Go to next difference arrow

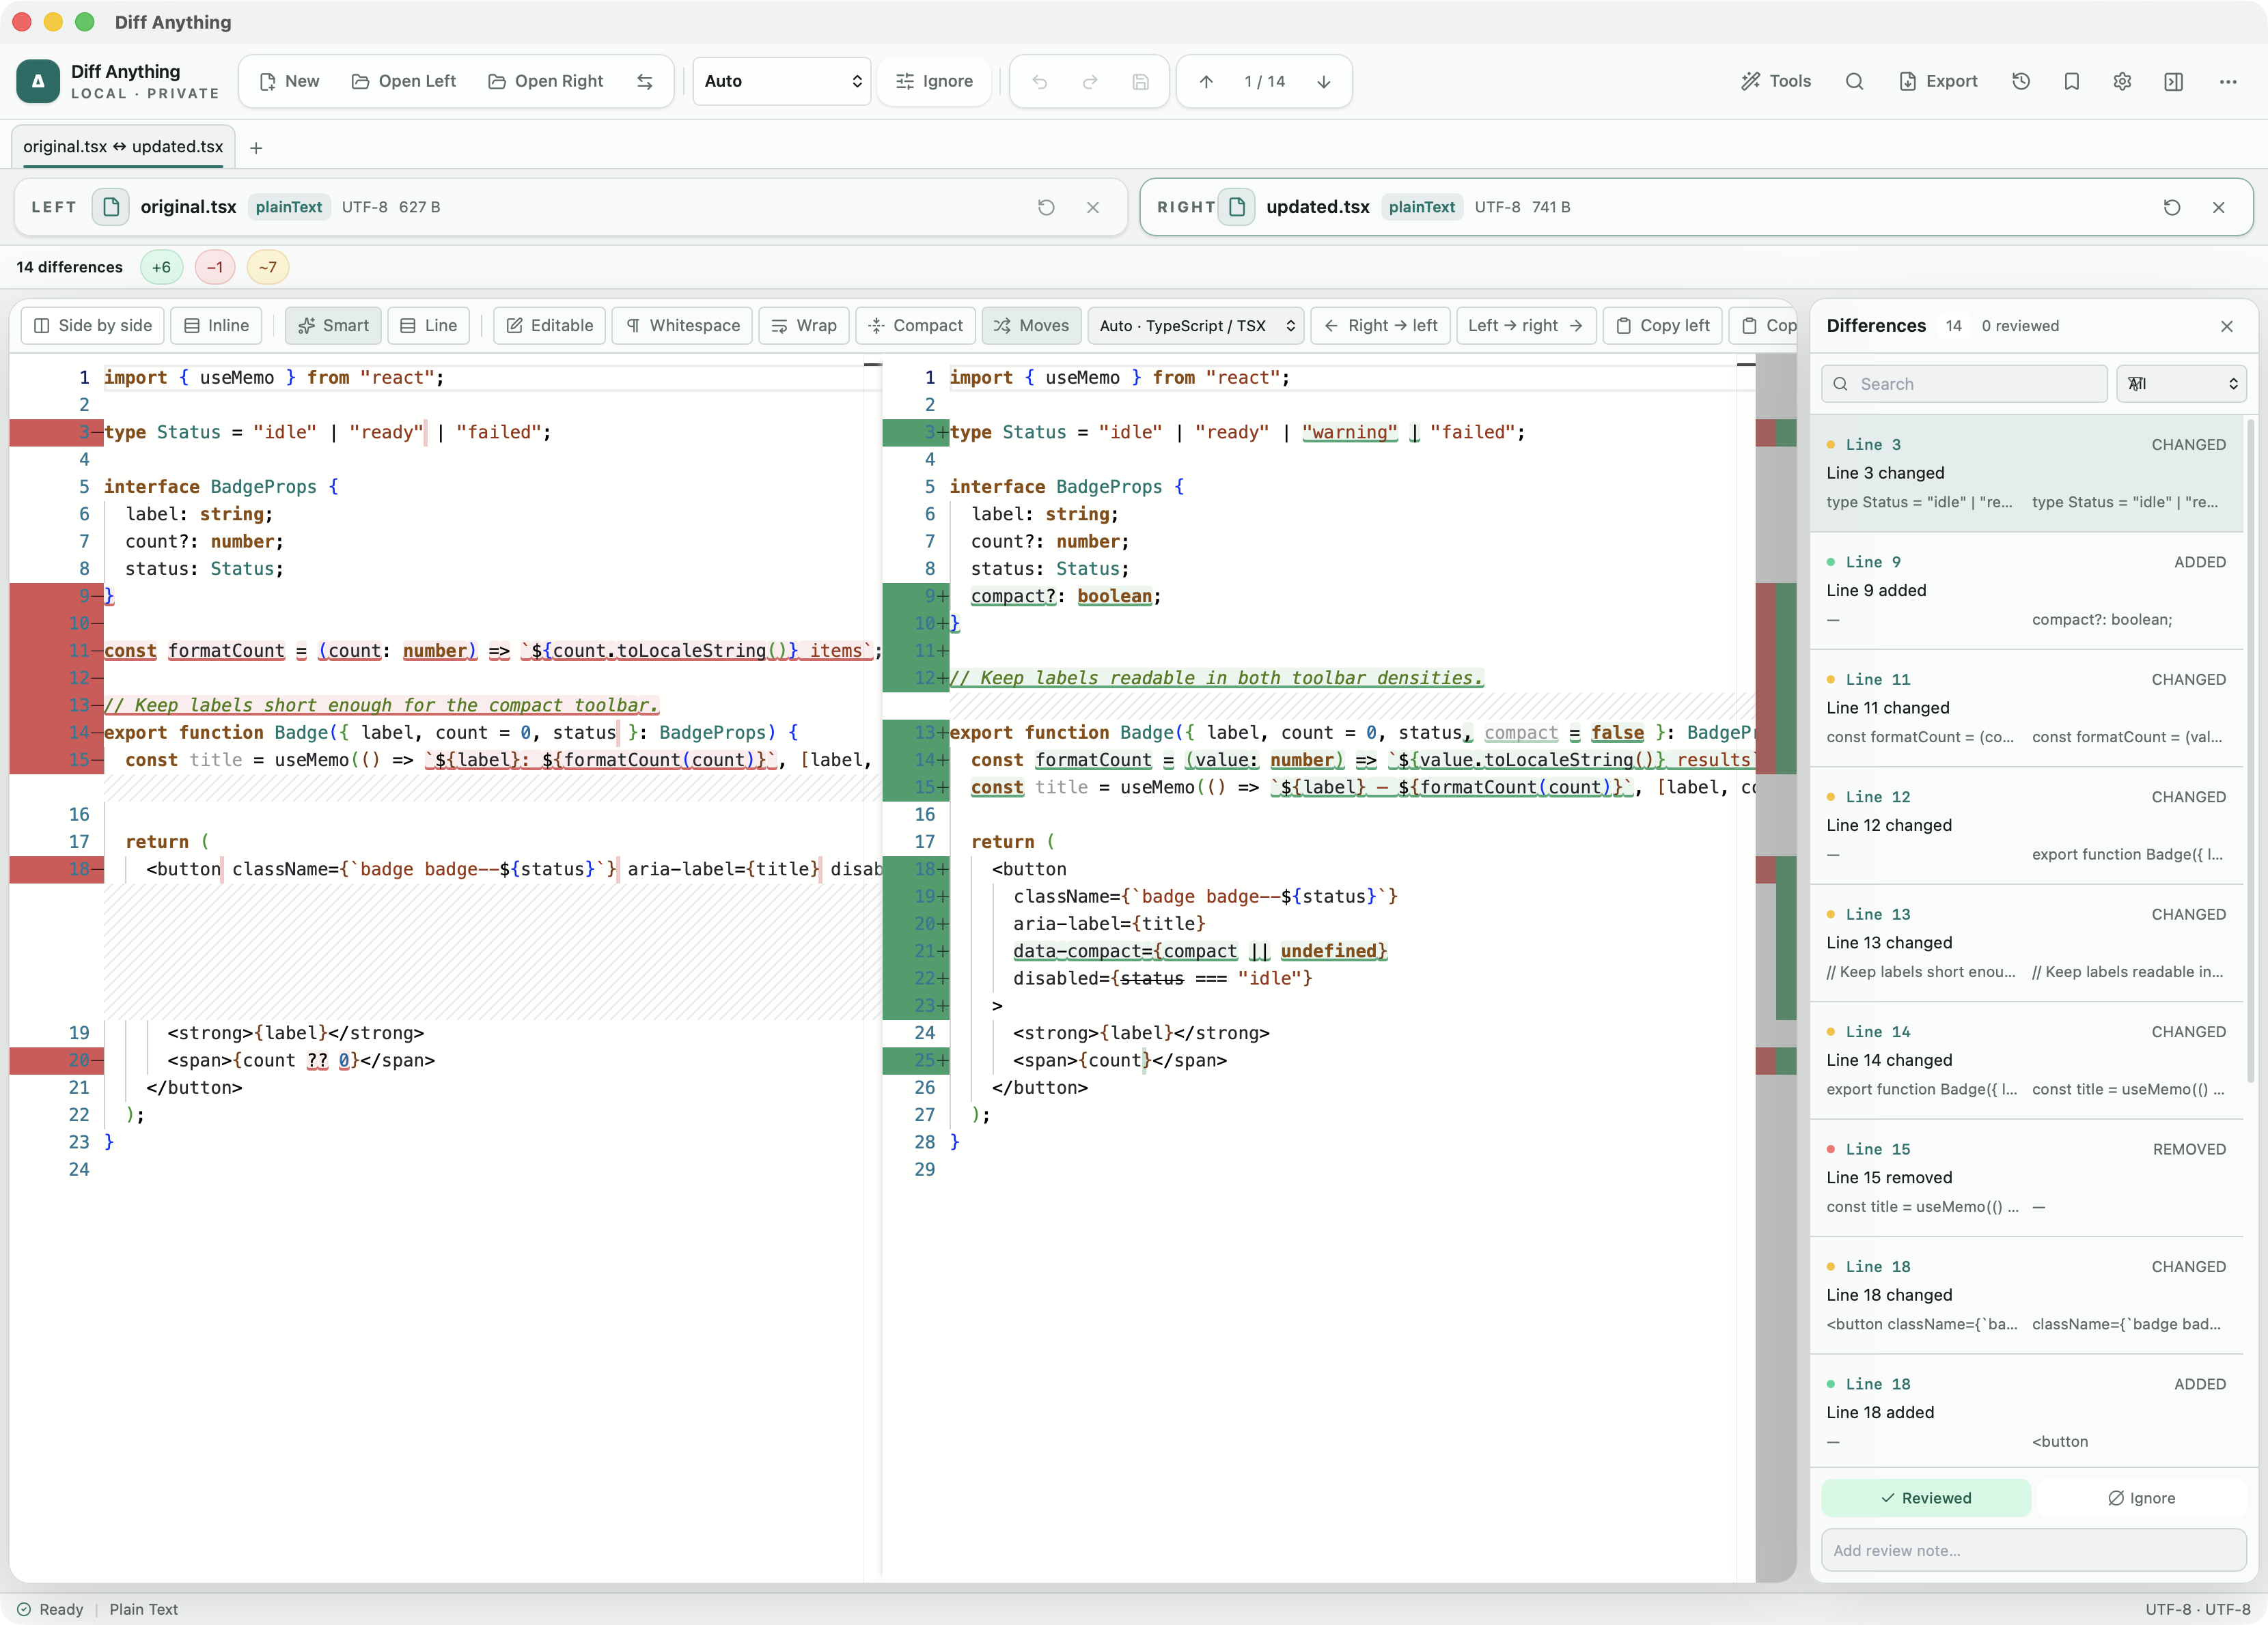click(x=1323, y=81)
